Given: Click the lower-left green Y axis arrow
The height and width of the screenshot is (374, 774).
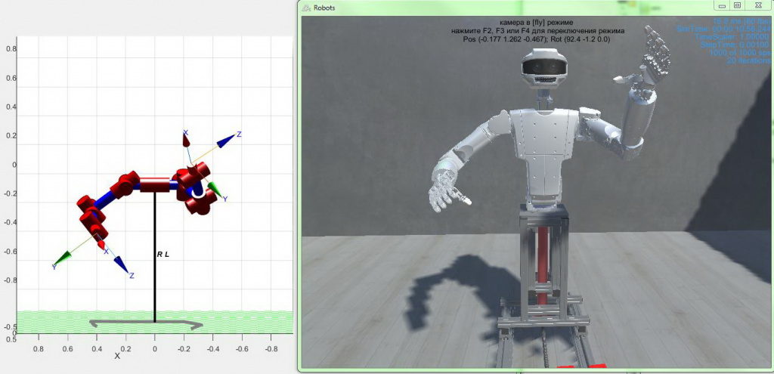Looking at the screenshot, I should [62, 258].
